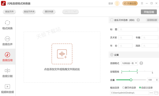The width and height of the screenshot is (159, 96).
Task: Click the 专辑 input field
Action: coord(150,37)
